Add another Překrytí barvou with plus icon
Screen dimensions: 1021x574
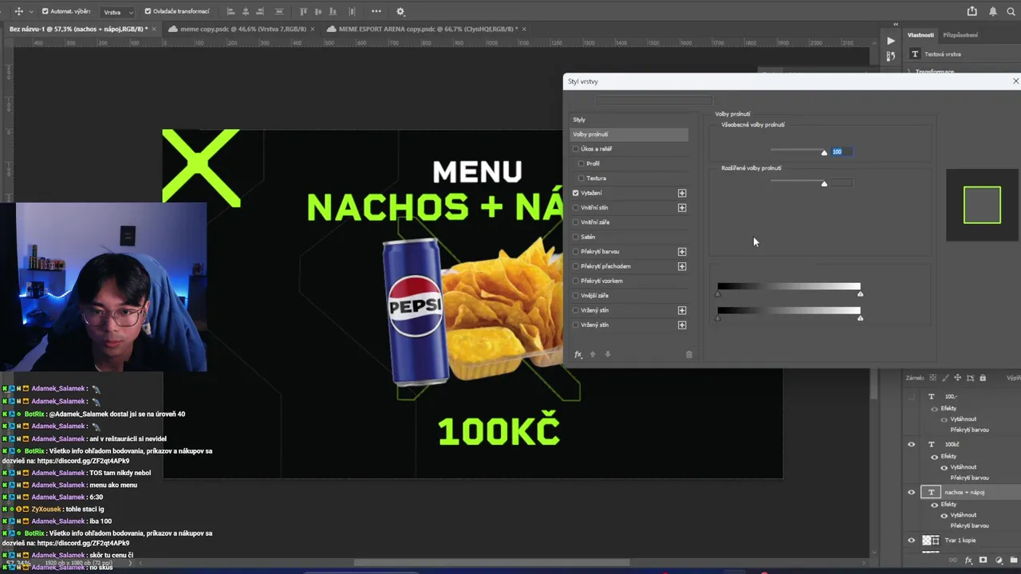tap(682, 251)
